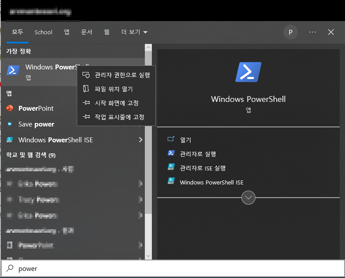The image size is (345, 278).
Task: Open the three-dot options menu
Action: click(313, 32)
